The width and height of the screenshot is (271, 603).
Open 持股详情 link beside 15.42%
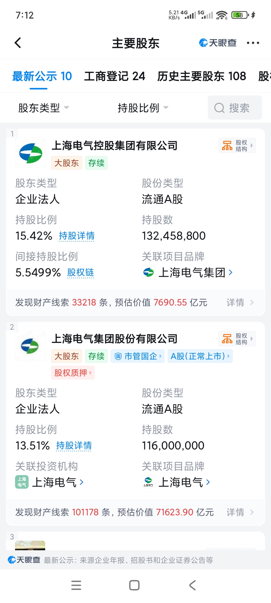tap(77, 236)
